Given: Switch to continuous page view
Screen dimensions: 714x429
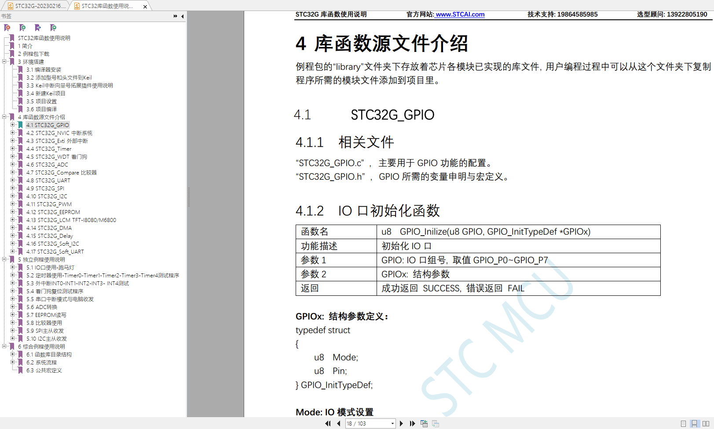Looking at the screenshot, I should click(694, 424).
